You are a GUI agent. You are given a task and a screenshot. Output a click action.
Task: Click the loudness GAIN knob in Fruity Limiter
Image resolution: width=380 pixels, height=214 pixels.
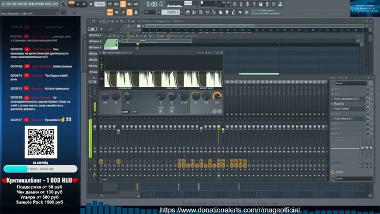click(105, 96)
